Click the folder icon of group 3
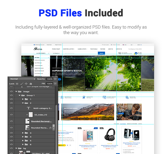 [26, 133]
